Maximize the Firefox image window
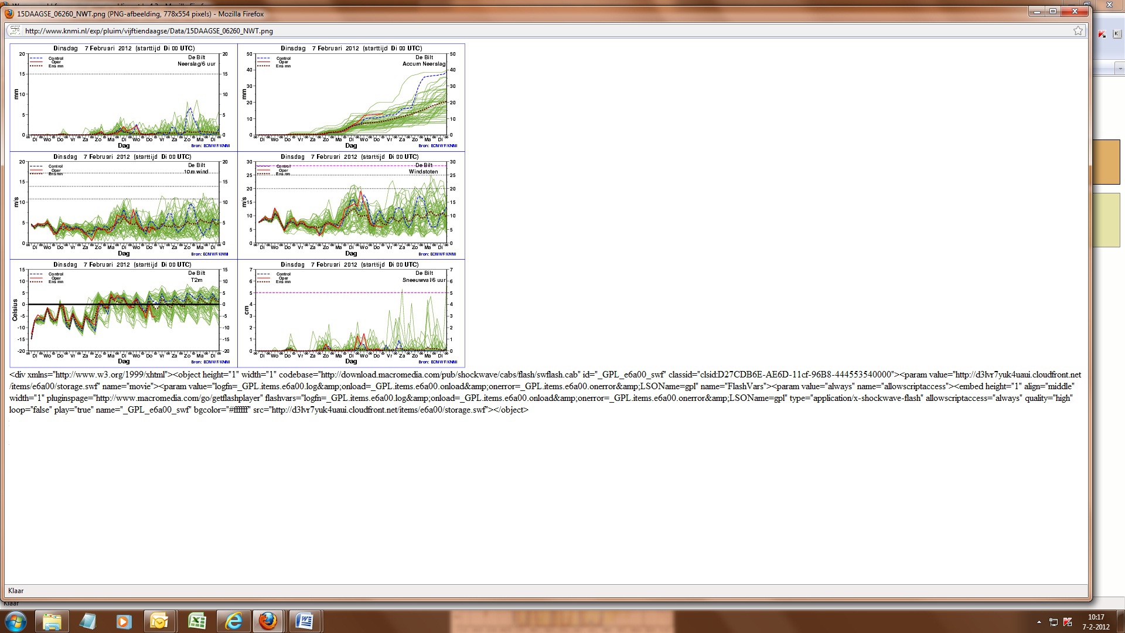The image size is (1125, 633). pyautogui.click(x=1053, y=12)
